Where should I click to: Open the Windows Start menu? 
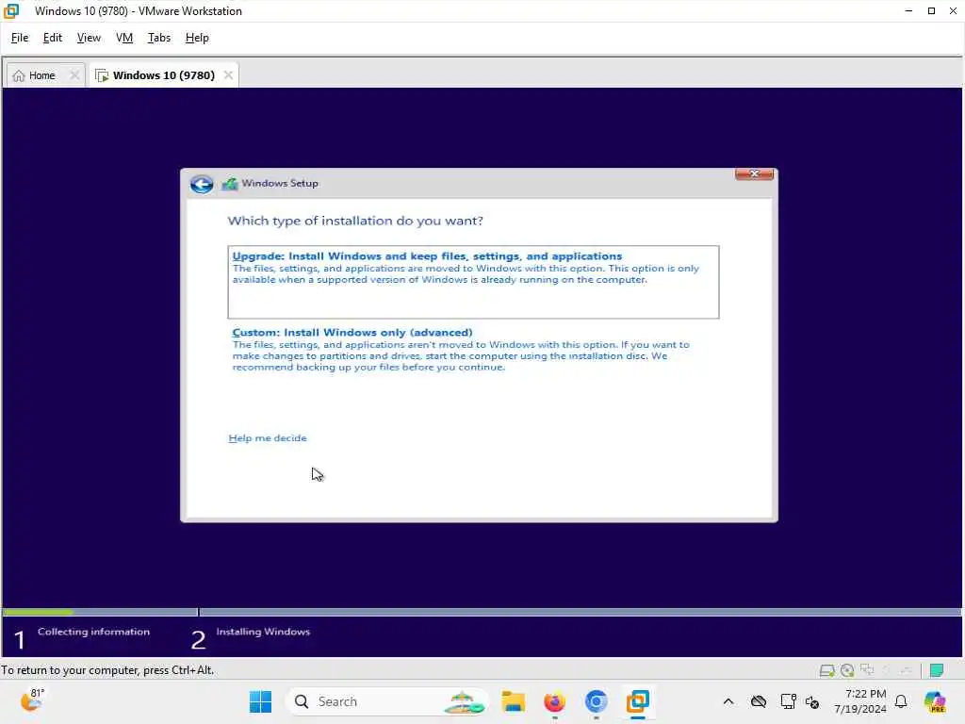coord(260,701)
